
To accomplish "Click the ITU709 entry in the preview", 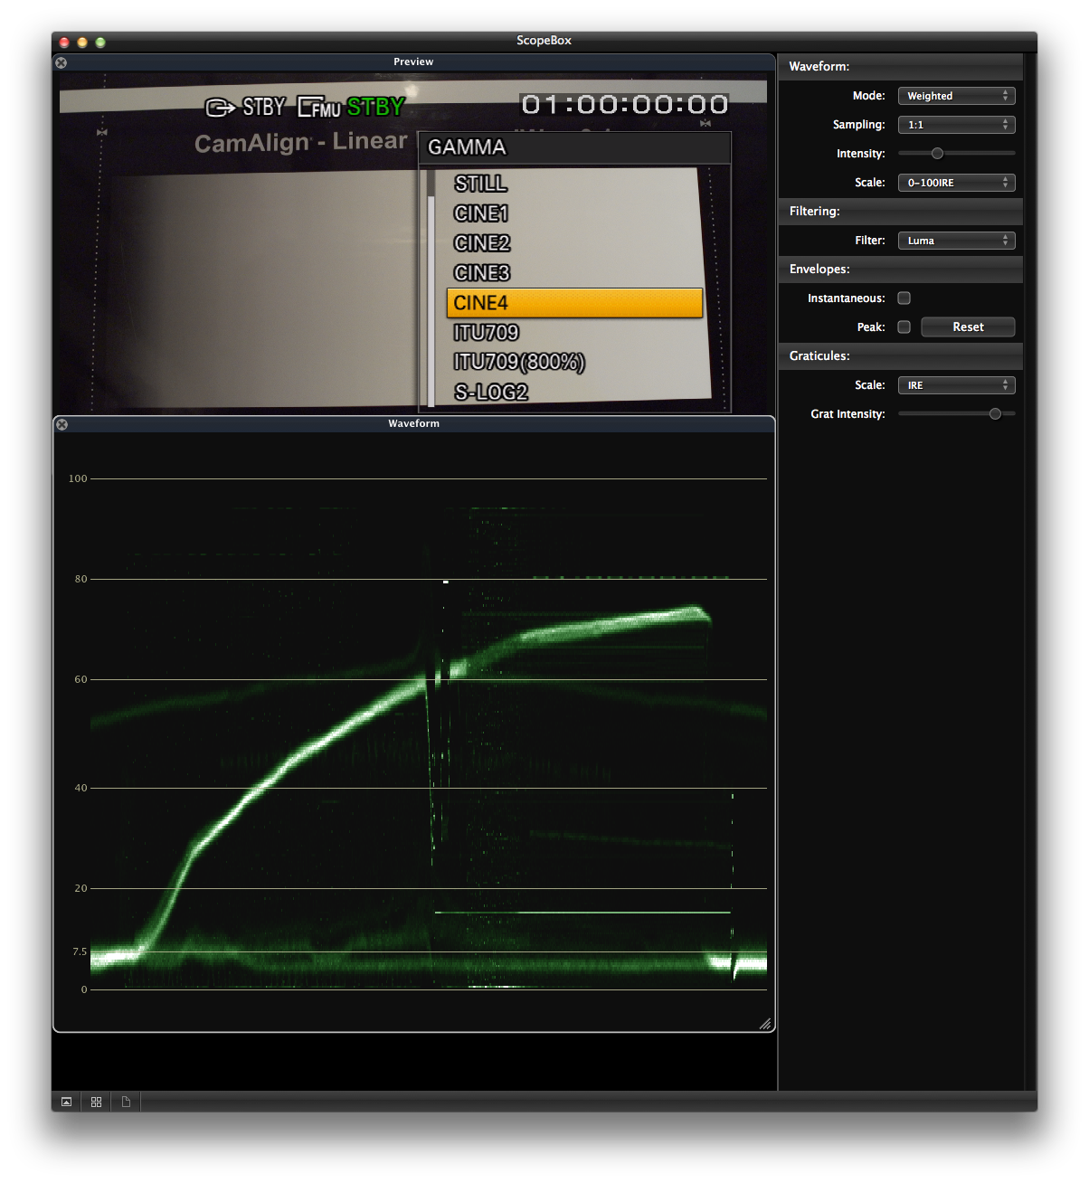I will pos(486,333).
